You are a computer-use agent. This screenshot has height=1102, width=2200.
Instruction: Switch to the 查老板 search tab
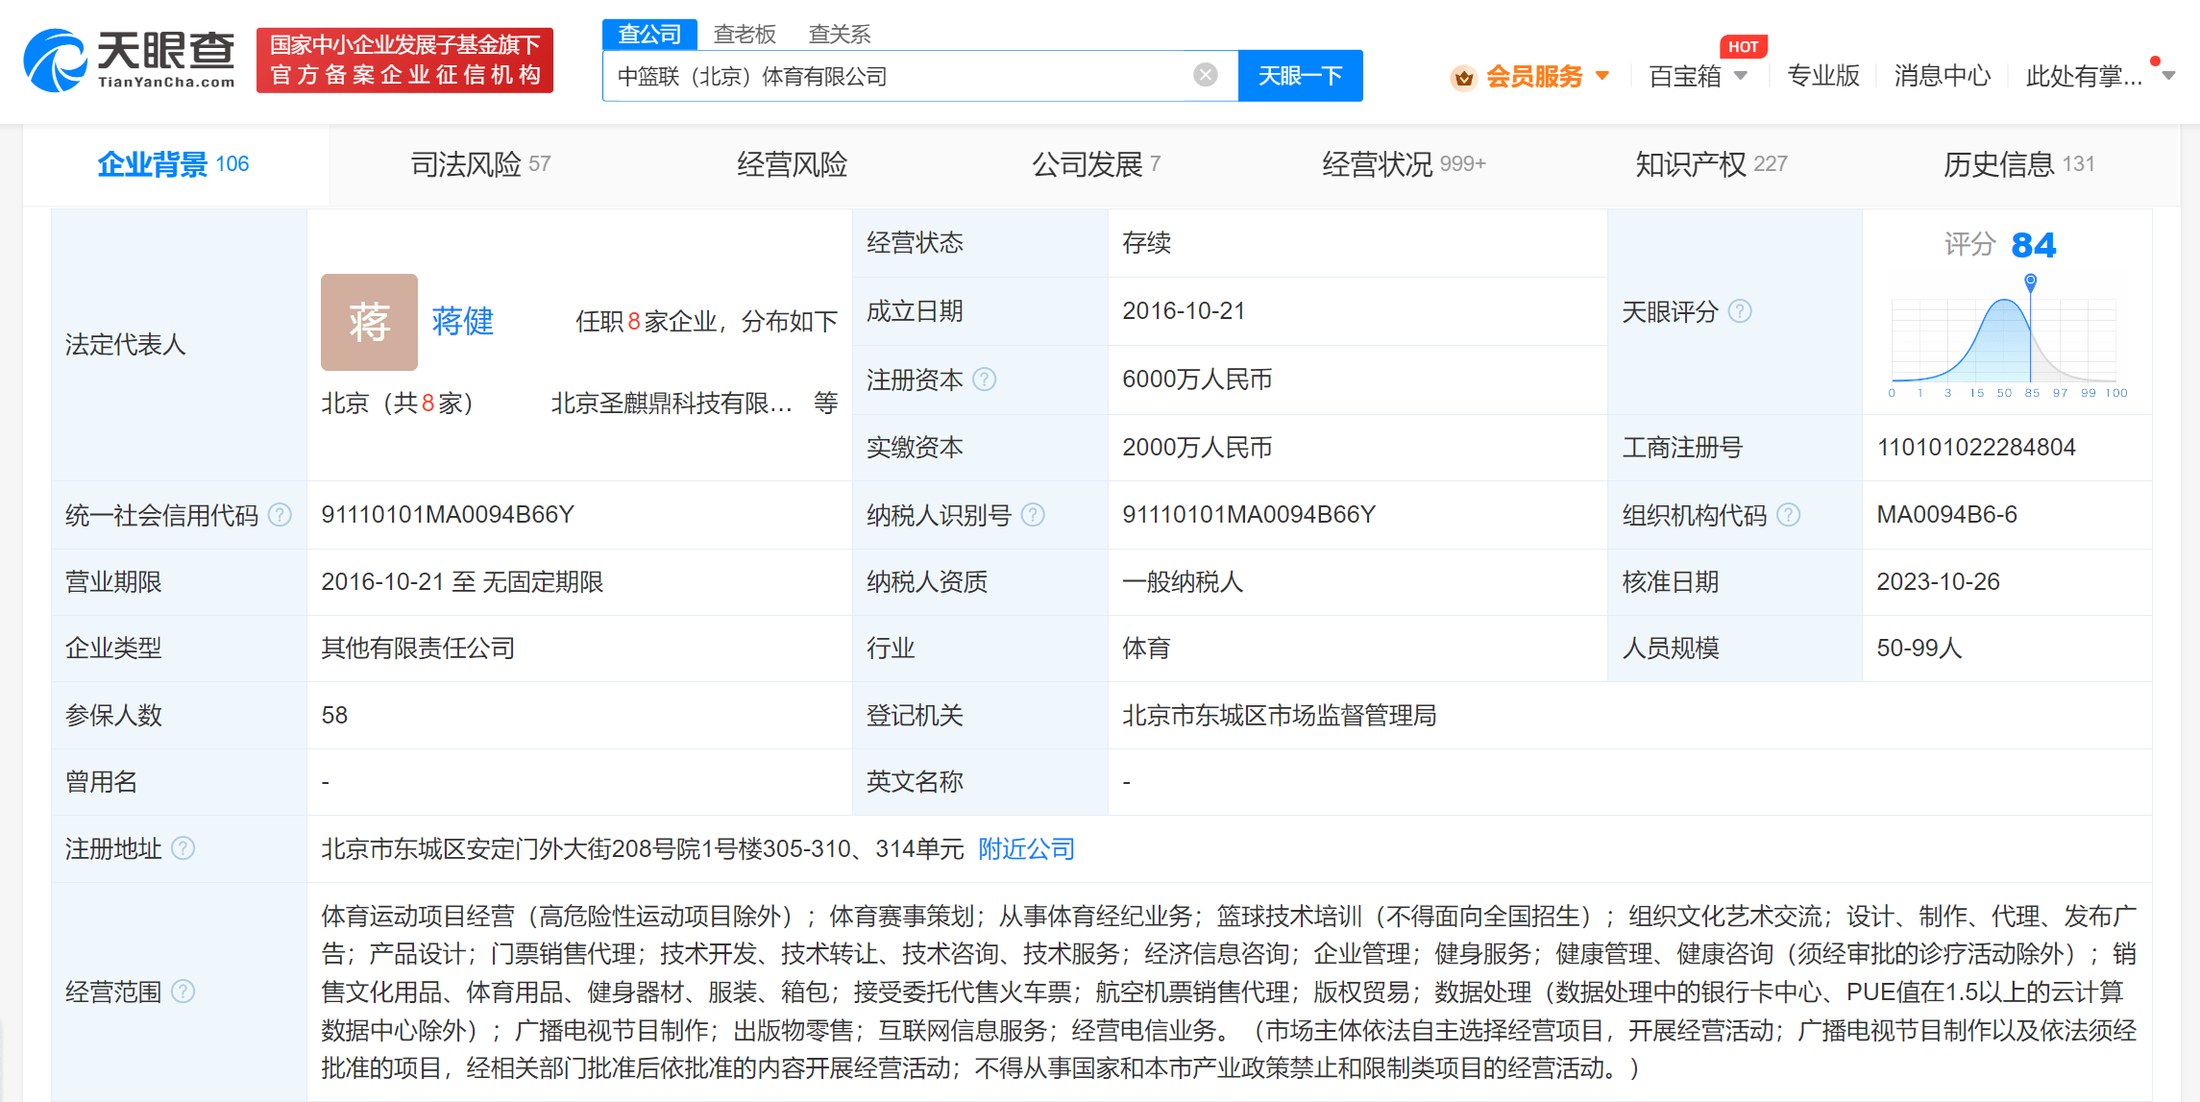(x=745, y=35)
